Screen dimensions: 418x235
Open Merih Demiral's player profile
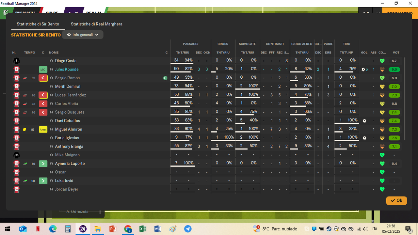[x=68, y=86]
